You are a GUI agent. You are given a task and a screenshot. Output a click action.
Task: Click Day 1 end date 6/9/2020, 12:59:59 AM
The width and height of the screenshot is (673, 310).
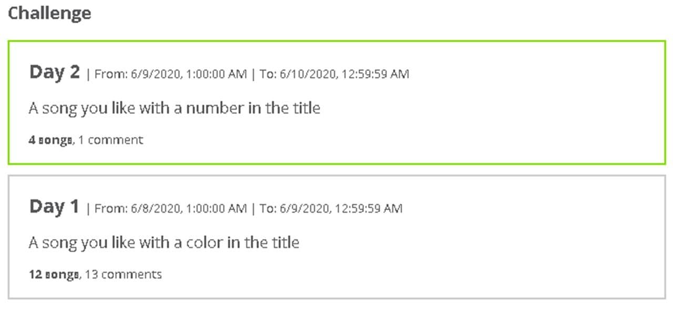coord(341,209)
